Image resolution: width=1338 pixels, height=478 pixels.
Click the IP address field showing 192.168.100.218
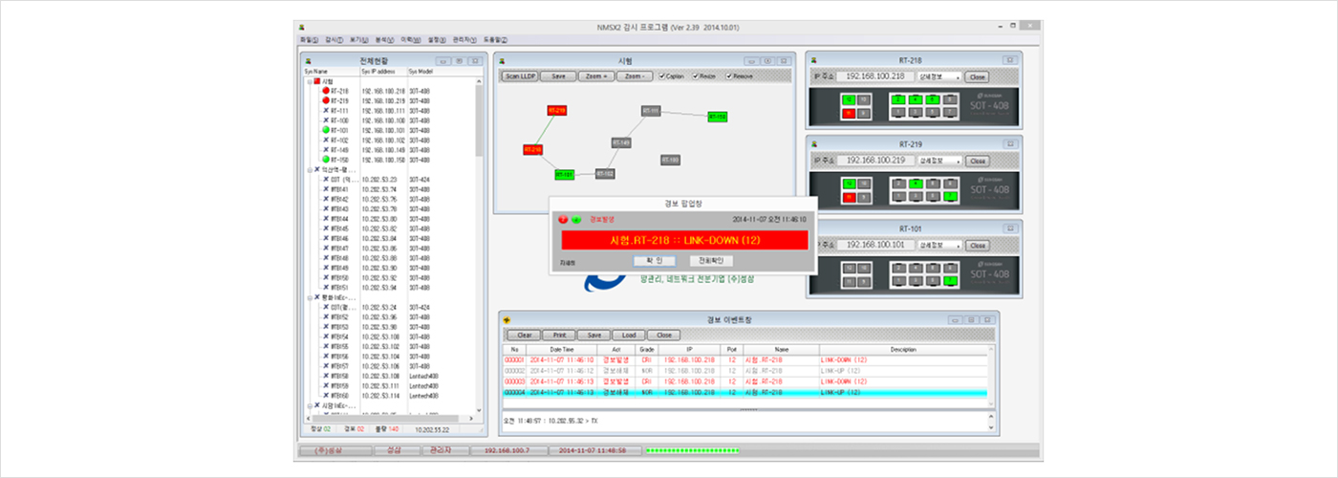[x=875, y=76]
